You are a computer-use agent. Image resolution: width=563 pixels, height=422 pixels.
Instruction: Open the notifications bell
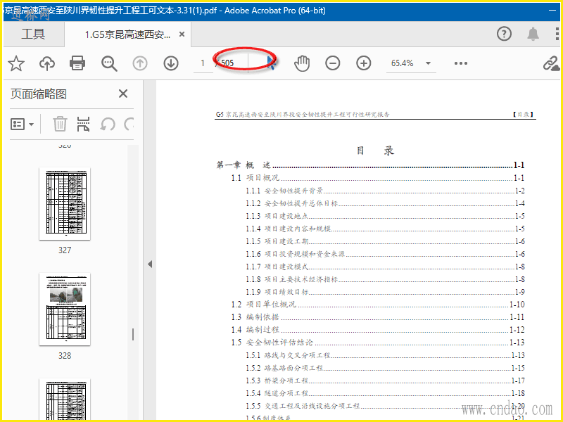533,34
